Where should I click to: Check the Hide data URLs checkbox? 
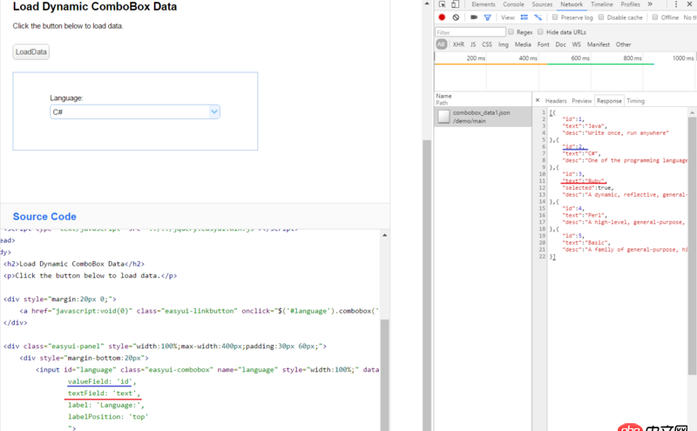tap(540, 31)
